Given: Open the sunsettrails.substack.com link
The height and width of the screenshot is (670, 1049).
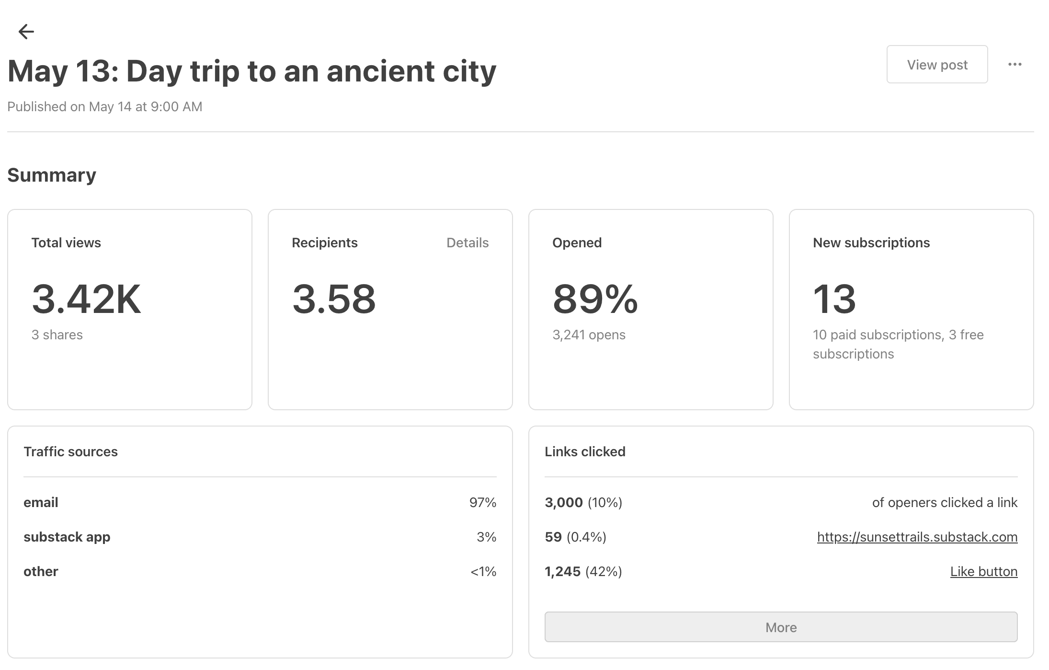Looking at the screenshot, I should tap(917, 537).
